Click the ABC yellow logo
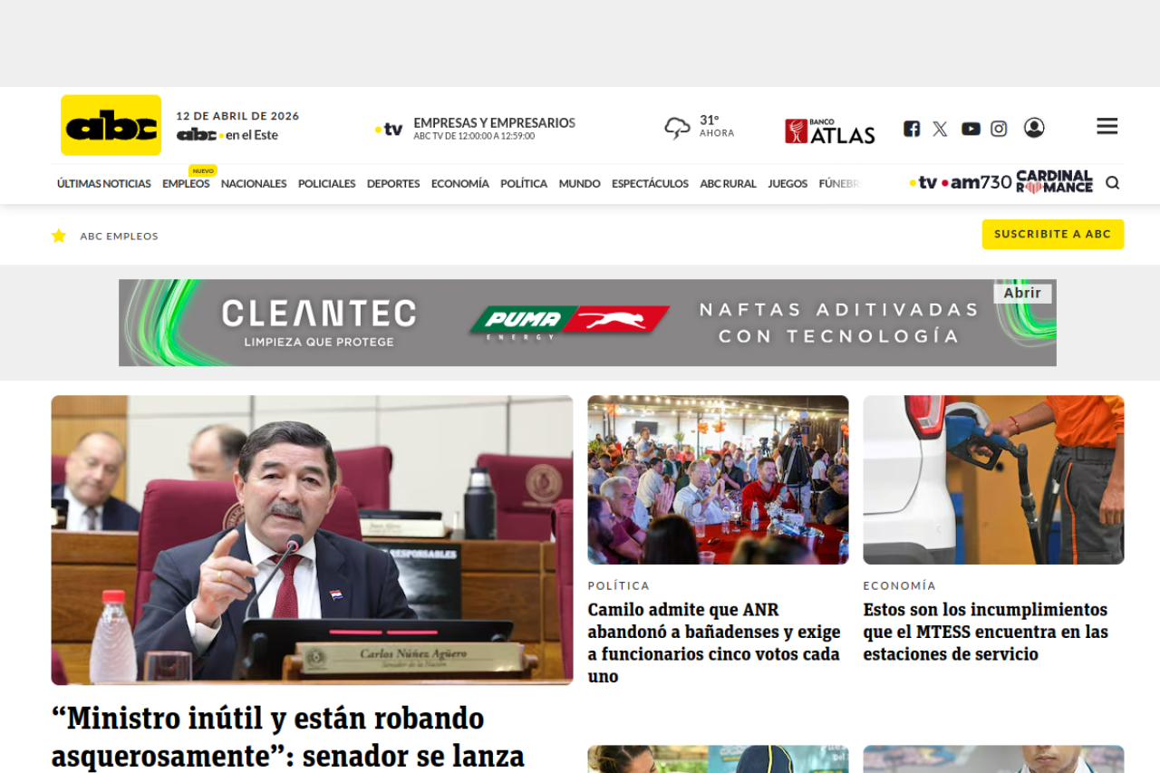Image resolution: width=1160 pixels, height=773 pixels. click(111, 125)
